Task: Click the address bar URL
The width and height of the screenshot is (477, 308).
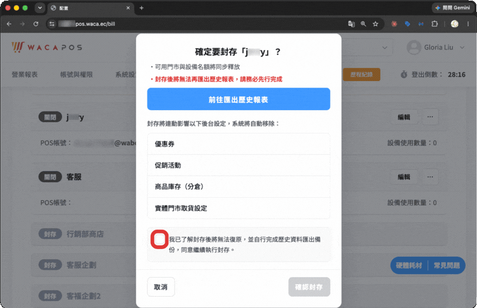Action: coord(95,24)
